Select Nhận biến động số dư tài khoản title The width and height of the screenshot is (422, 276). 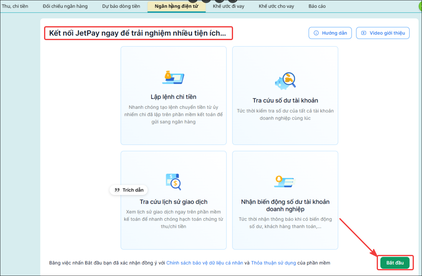point(285,205)
